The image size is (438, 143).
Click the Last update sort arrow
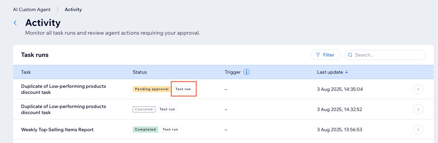tap(346, 72)
